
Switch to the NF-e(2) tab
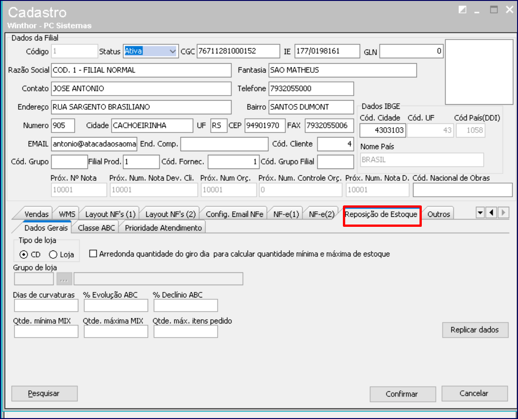[322, 214]
